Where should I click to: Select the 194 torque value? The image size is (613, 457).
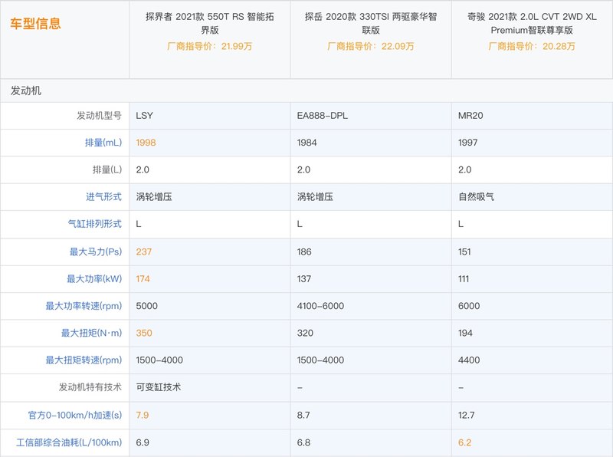pyautogui.click(x=465, y=333)
